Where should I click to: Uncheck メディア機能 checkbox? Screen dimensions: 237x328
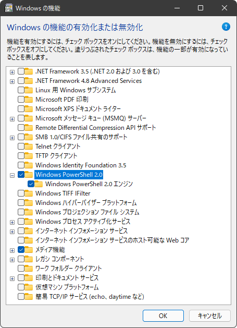click(x=21, y=250)
